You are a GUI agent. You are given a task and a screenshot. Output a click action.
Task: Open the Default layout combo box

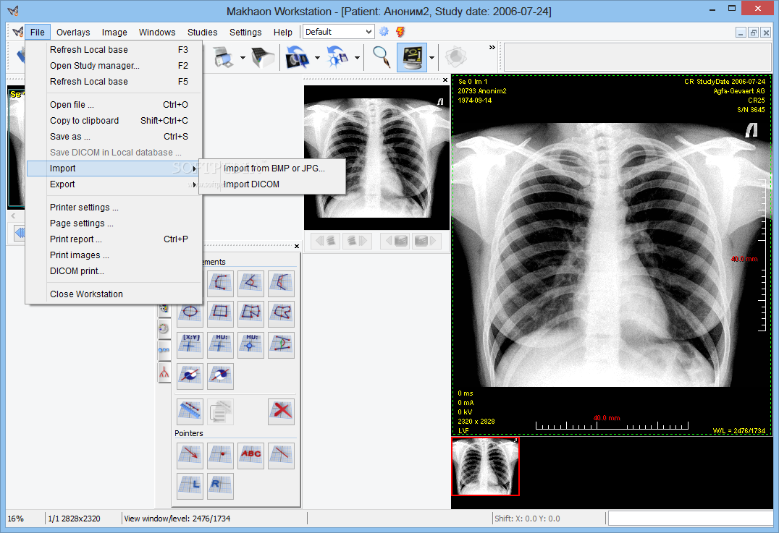[338, 32]
